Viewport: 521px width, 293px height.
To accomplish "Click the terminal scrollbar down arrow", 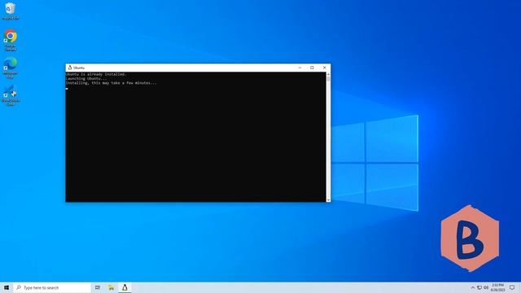I will point(328,199).
